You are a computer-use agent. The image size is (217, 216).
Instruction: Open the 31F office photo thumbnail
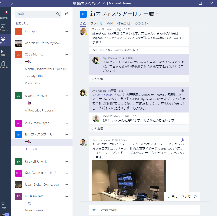point(129,180)
